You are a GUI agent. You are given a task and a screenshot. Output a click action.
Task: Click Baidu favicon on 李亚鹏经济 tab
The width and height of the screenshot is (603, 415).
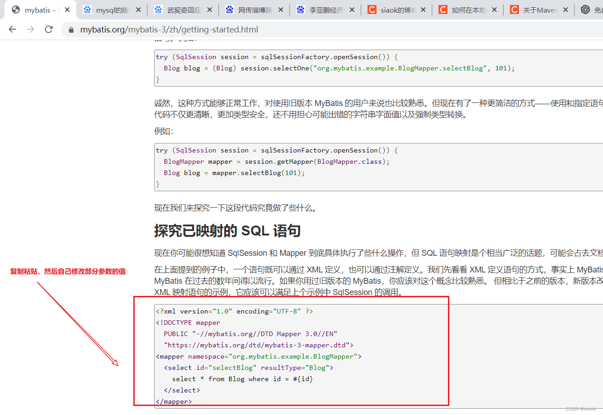301,9
